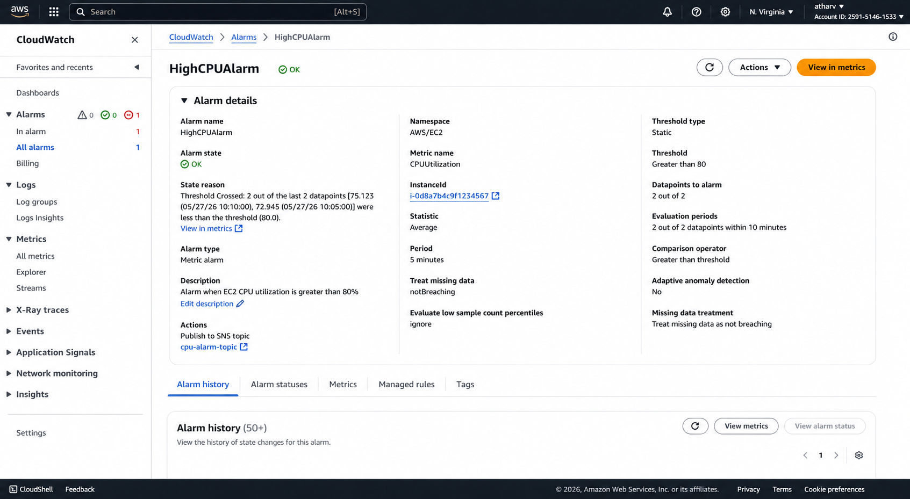Go to previous alarm history page
This screenshot has width=910, height=499.
[x=805, y=455]
